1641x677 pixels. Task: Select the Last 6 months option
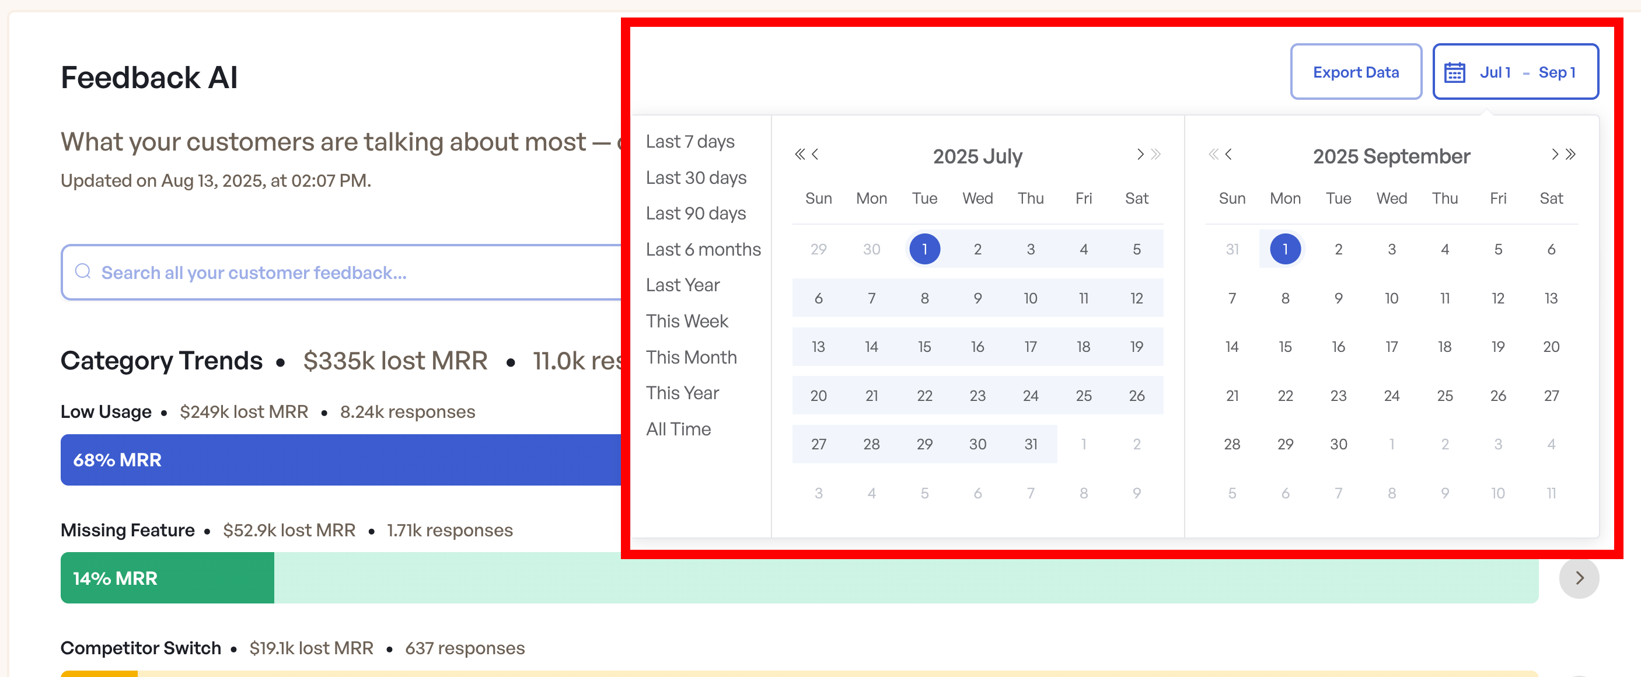point(703,249)
